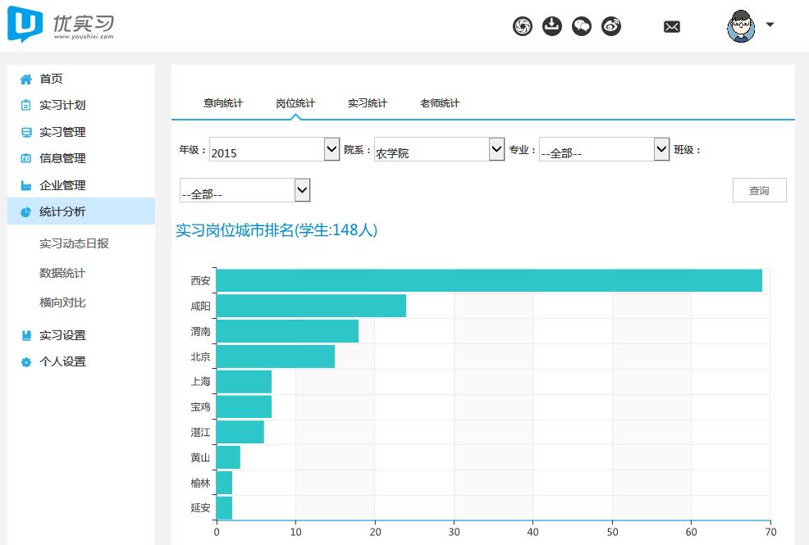Switch to the 实习统计 tab
The height and width of the screenshot is (545, 809).
[368, 103]
